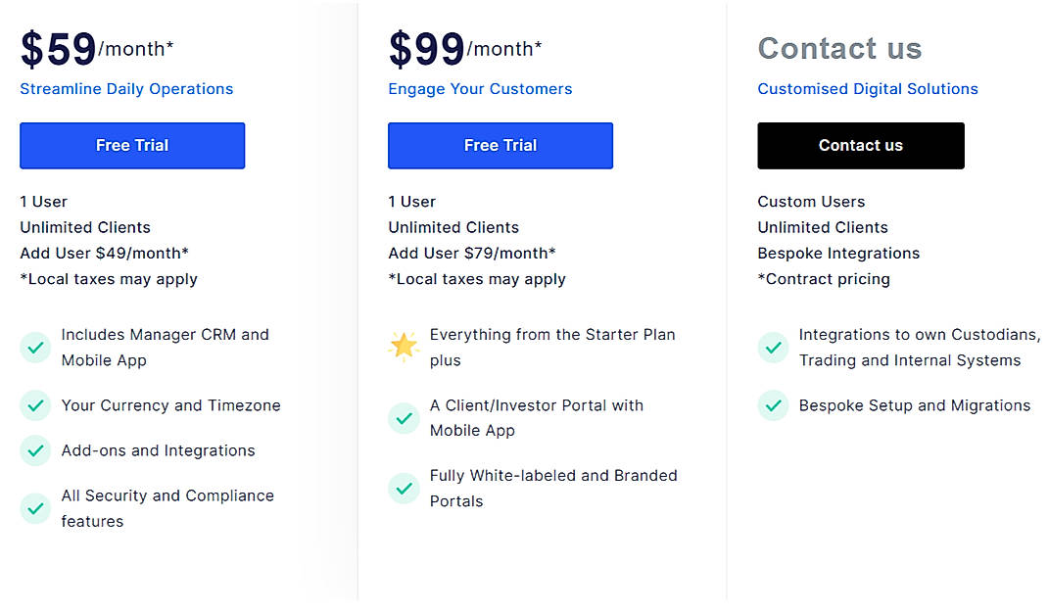The width and height of the screenshot is (1048, 612).
Task: Click the checkmark icon beside Manager CRM feature
Action: pos(35,348)
